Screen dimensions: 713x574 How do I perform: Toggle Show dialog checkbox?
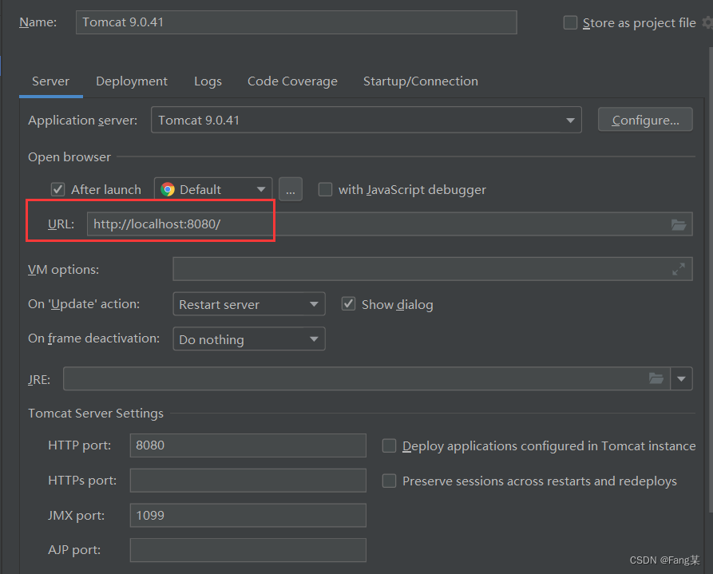pos(348,304)
